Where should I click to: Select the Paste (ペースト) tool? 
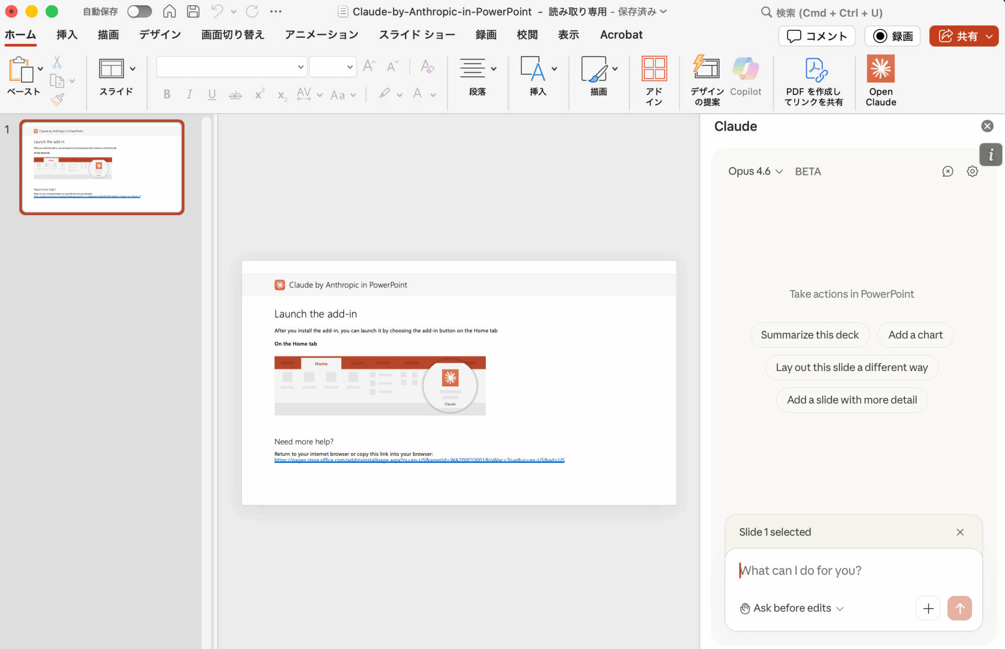click(23, 79)
